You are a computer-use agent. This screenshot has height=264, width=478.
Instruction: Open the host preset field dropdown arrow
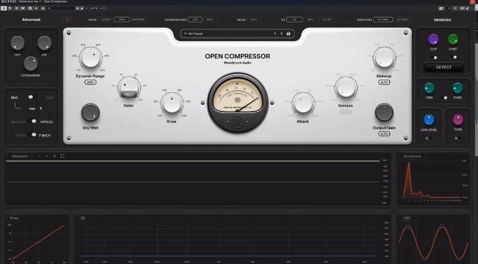pos(87,8)
